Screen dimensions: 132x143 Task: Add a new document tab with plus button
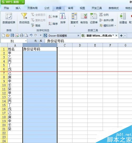(121, 35)
